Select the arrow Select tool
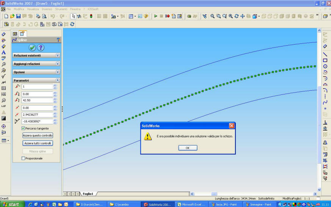 [x=73, y=16]
